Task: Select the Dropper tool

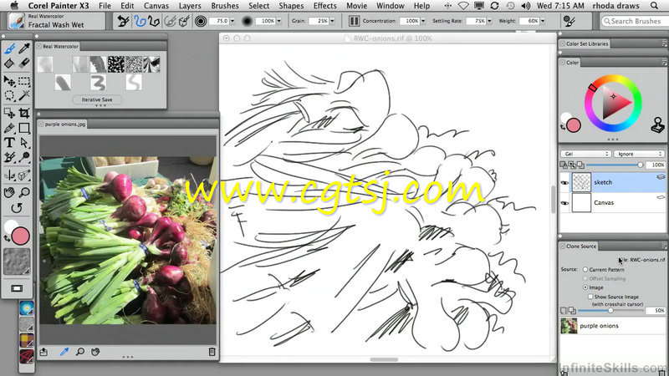Action: pyautogui.click(x=24, y=48)
